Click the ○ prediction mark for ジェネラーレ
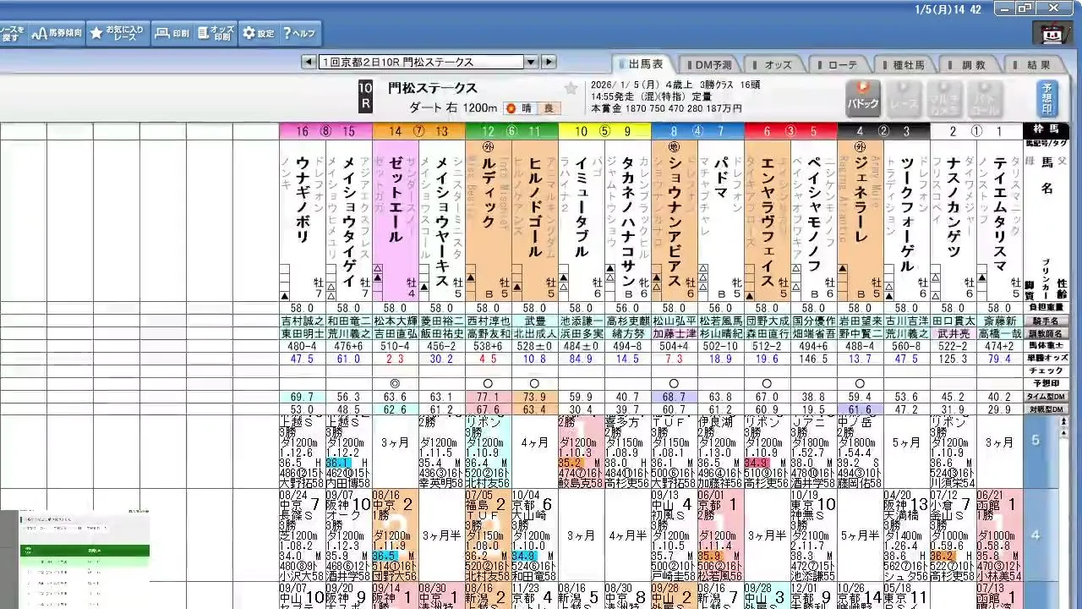Screen dimensions: 1082x609 861,384
